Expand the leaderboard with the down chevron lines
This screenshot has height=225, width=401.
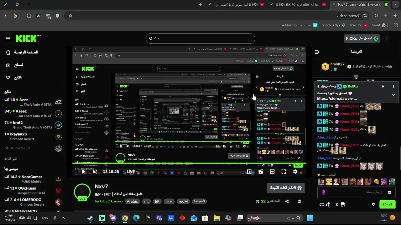[356, 77]
